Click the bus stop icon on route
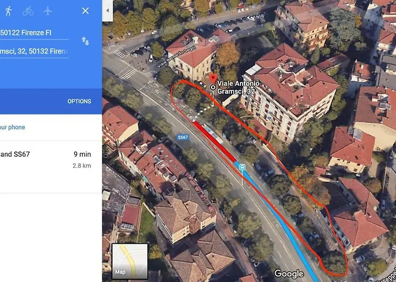Screen dimensions: 396x282 pos(242,167)
